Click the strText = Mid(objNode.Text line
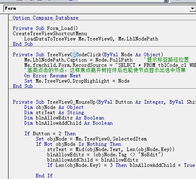 click(111, 149)
